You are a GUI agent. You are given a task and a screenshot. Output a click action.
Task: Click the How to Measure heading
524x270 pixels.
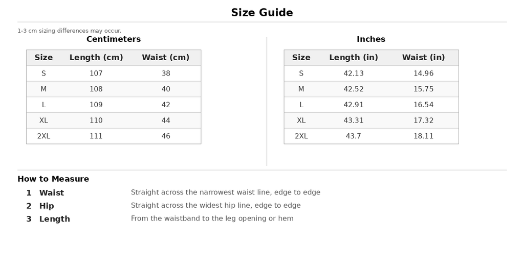tap(53, 179)
